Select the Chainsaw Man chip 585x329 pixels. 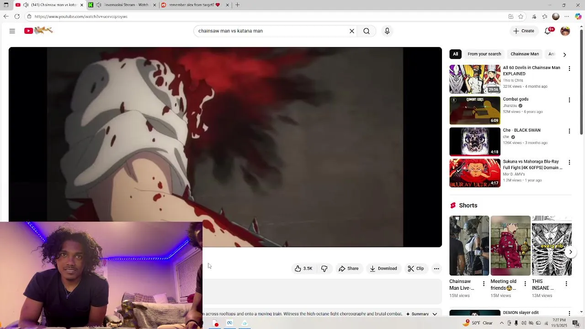tap(525, 54)
